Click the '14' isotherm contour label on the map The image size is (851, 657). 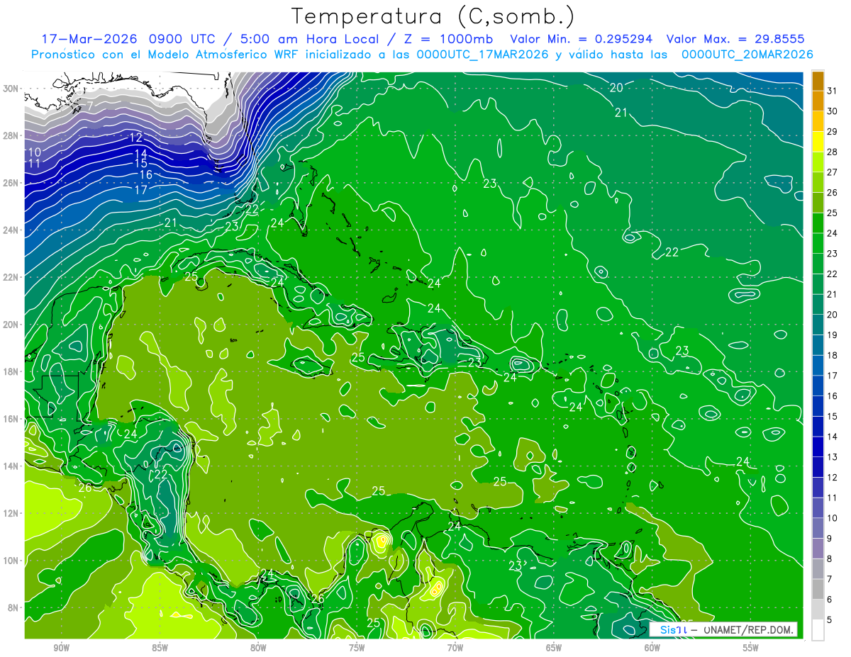pyautogui.click(x=140, y=154)
